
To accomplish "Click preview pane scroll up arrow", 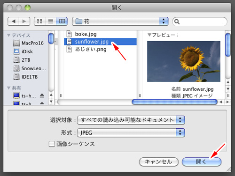I will click(x=228, y=82).
